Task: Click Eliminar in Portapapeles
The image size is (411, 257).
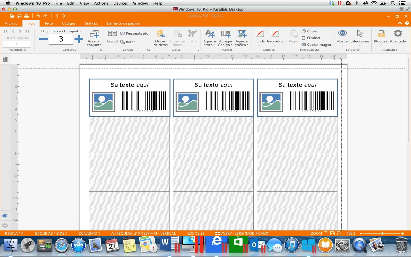Action: pos(311,38)
